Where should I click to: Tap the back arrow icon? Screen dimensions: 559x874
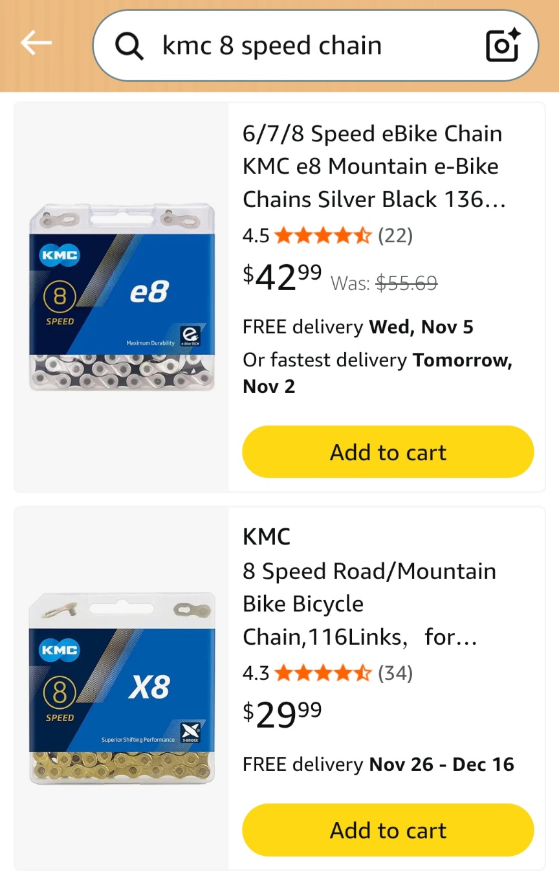click(x=36, y=43)
